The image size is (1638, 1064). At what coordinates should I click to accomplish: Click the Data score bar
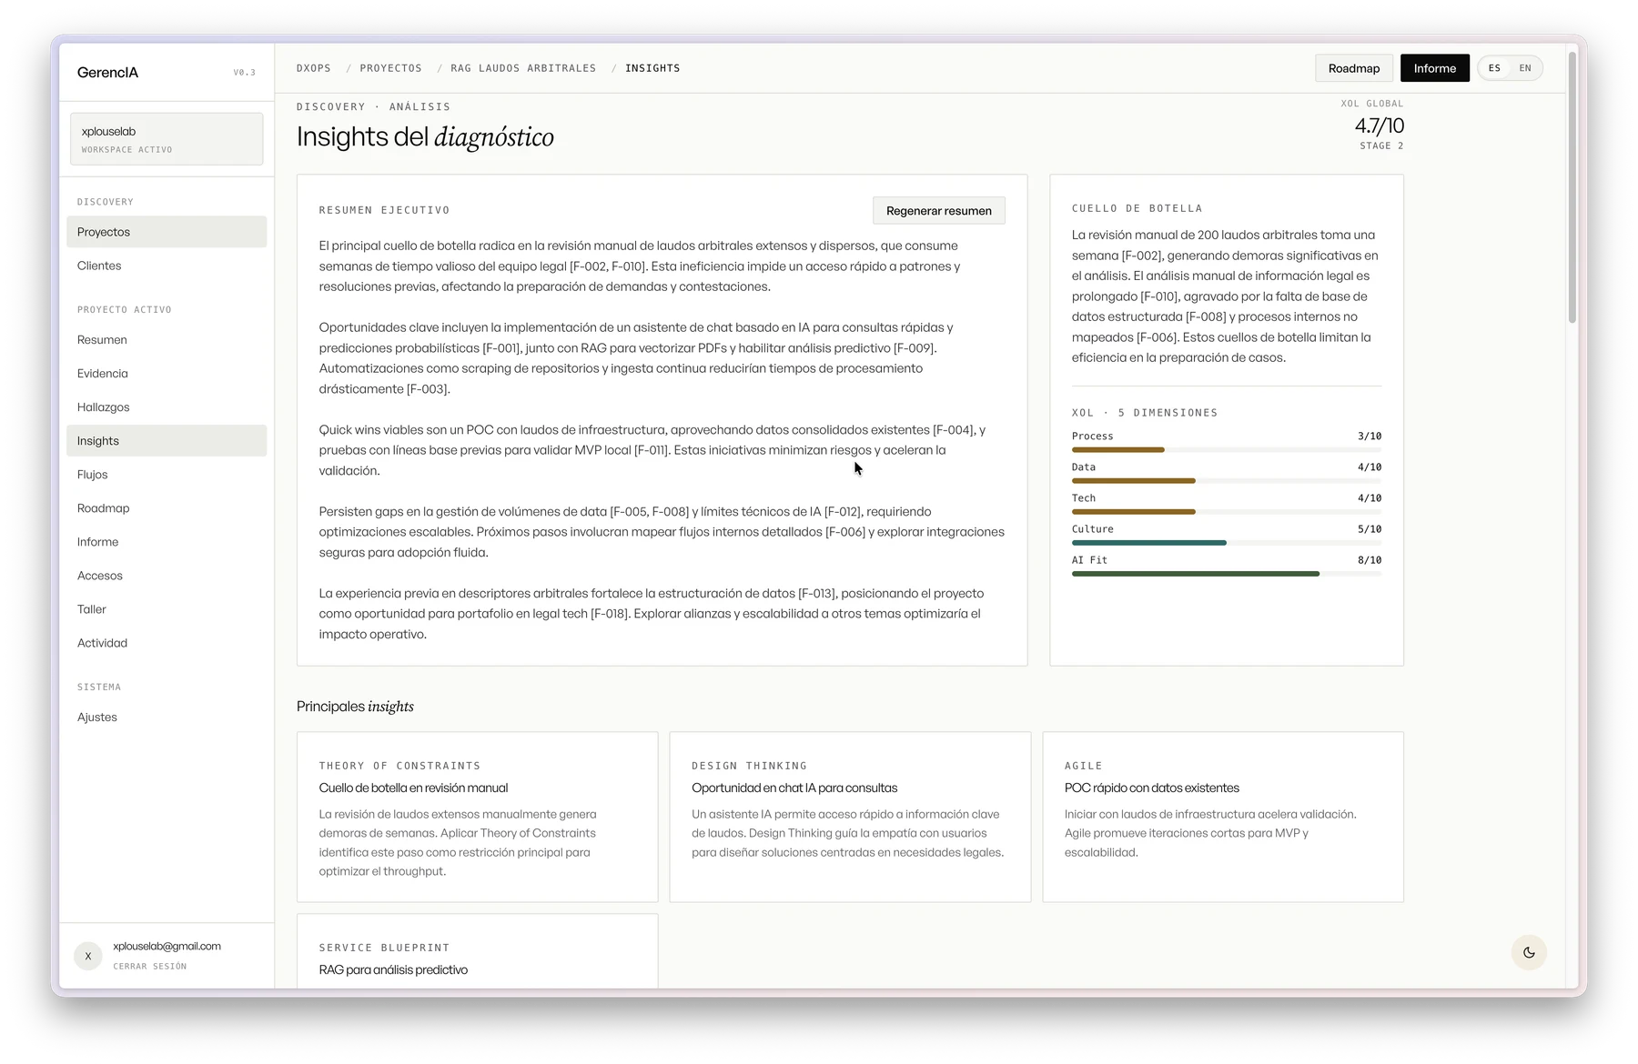point(1226,480)
